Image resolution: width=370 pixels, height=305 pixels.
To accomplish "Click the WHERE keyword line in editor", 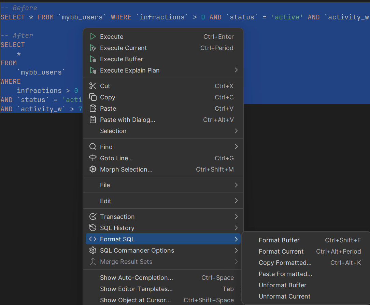I will pos(11,81).
